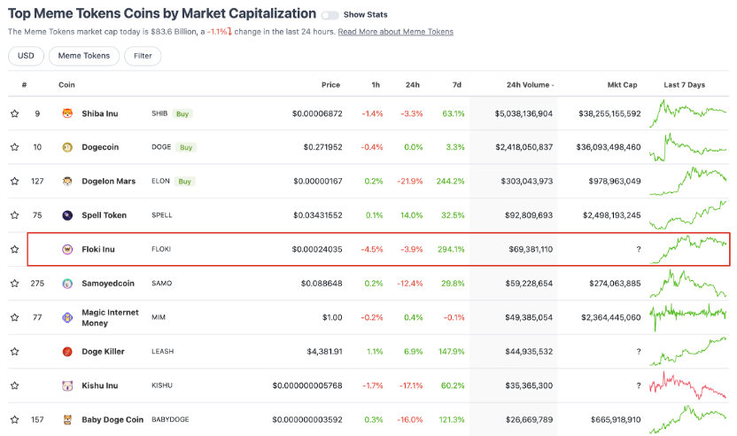Screen dimensions: 737x436
Task: Sort by the Coin column header
Action: pyautogui.click(x=66, y=85)
